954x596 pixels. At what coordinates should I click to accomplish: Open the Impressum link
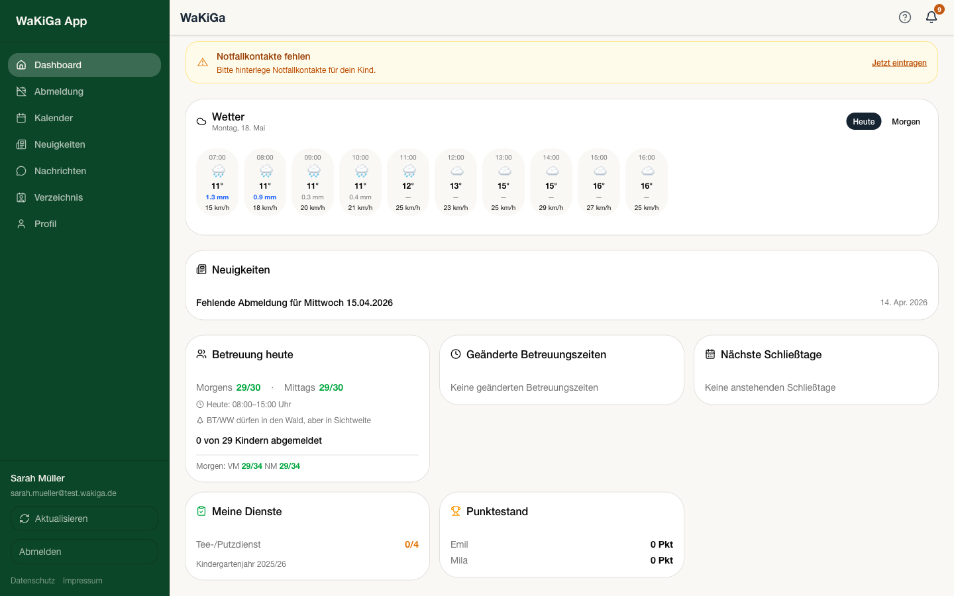(x=83, y=581)
